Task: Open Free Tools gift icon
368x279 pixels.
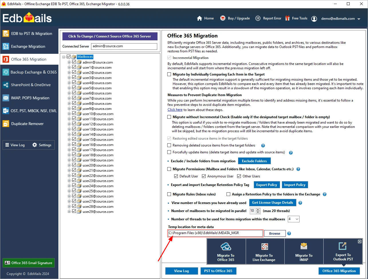Action: pos(287,18)
